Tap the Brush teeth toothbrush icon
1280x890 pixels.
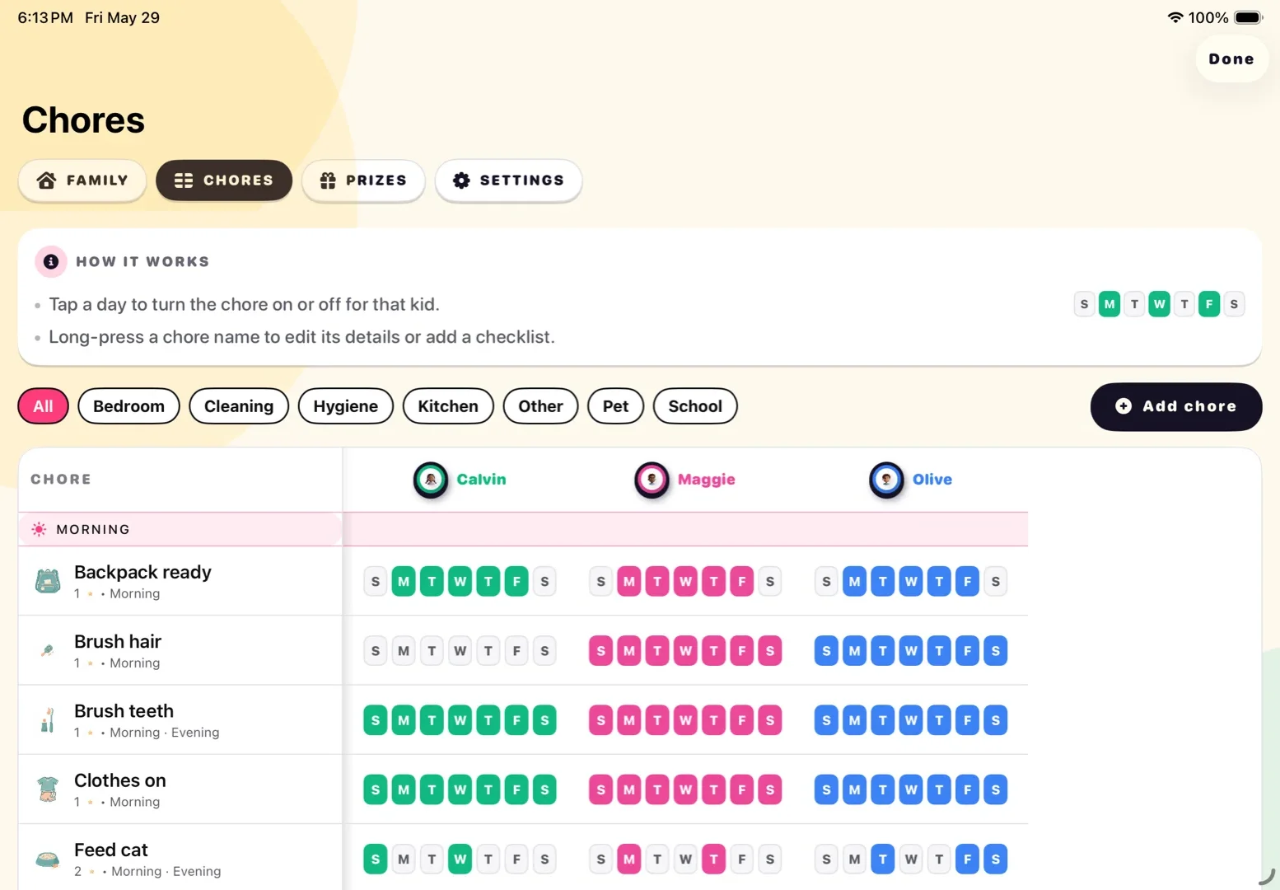48,720
